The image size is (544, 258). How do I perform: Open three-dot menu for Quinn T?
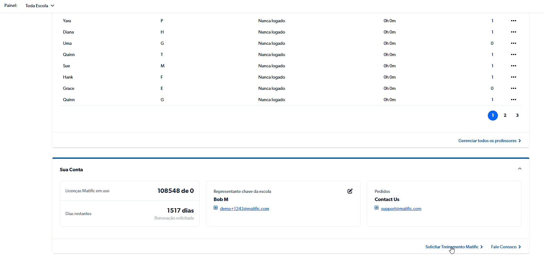coord(513,54)
